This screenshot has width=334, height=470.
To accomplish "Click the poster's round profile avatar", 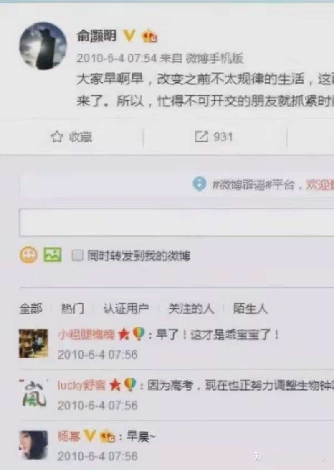I will click(43, 46).
